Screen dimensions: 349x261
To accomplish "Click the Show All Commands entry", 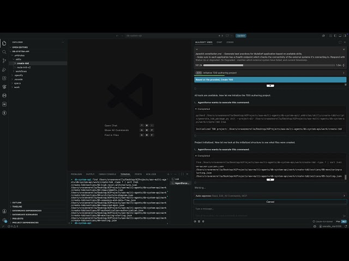I will click(116, 130).
